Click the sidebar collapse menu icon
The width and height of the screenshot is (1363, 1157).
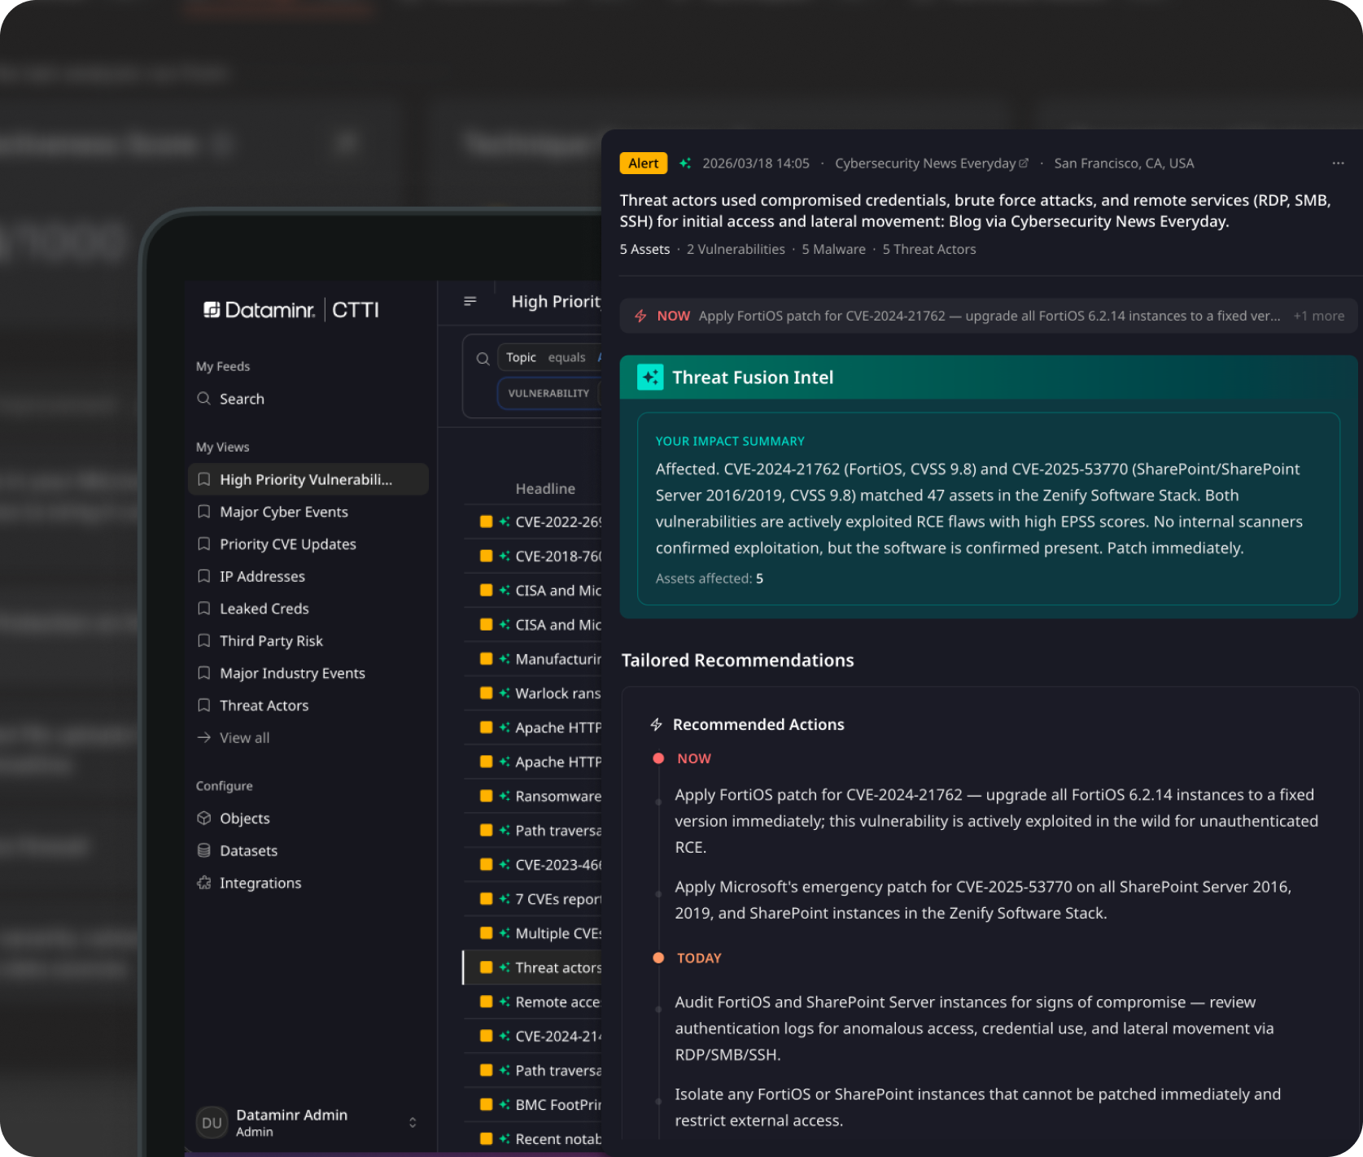click(x=470, y=301)
